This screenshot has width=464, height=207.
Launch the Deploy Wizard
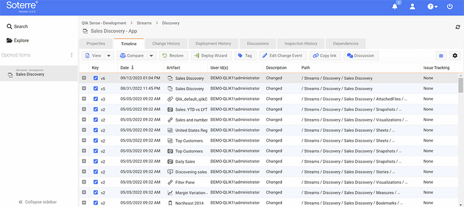pos(211,56)
